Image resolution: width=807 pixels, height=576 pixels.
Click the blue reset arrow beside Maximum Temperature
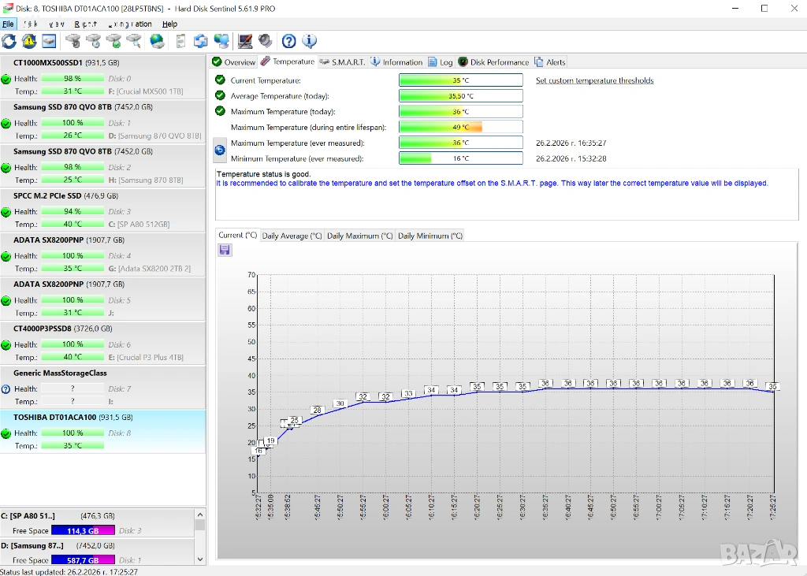(220, 150)
